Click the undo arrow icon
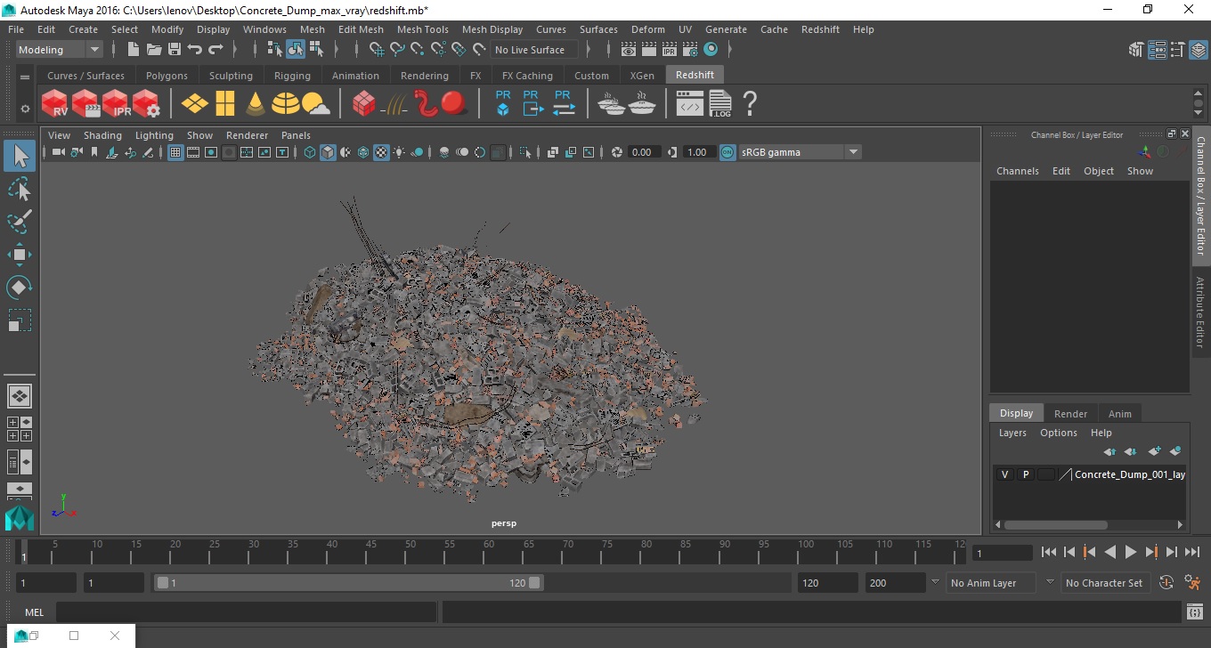Screen dimensions: 1211x648 tap(195, 50)
